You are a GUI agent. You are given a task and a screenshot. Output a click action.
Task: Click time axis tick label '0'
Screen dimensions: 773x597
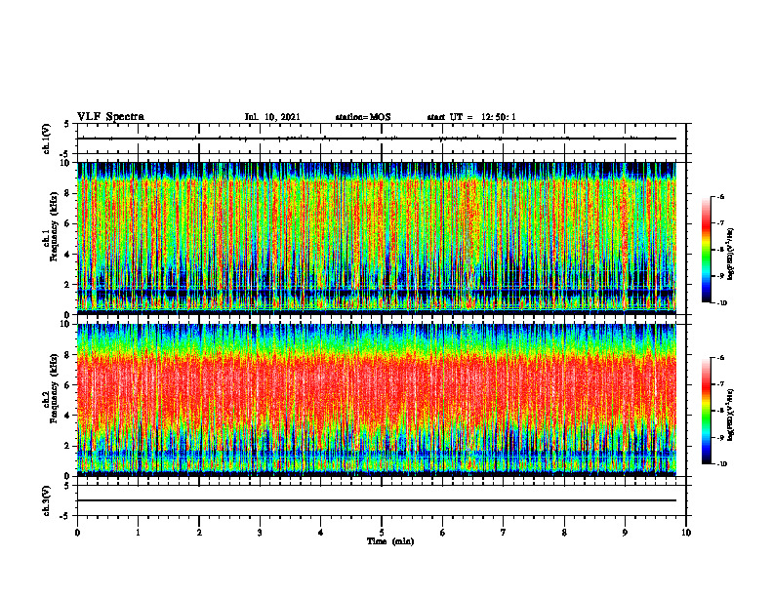point(77,533)
